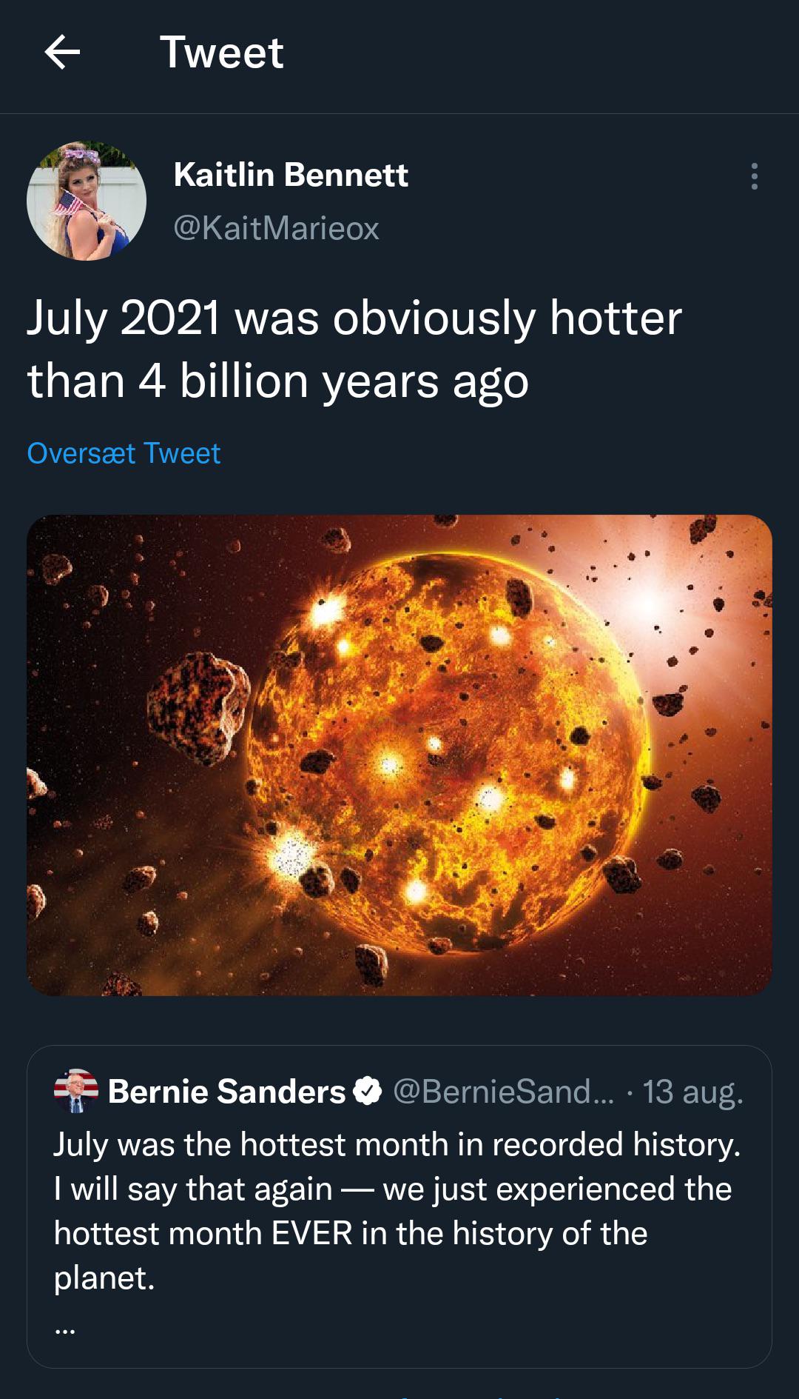
Task: Tap the @BernieSand... handle
Action: coord(503,1091)
